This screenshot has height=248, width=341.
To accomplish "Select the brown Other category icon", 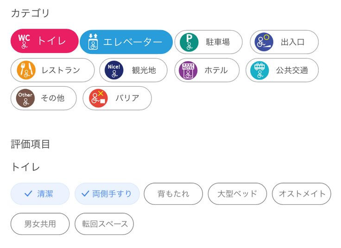I will click(x=25, y=98).
